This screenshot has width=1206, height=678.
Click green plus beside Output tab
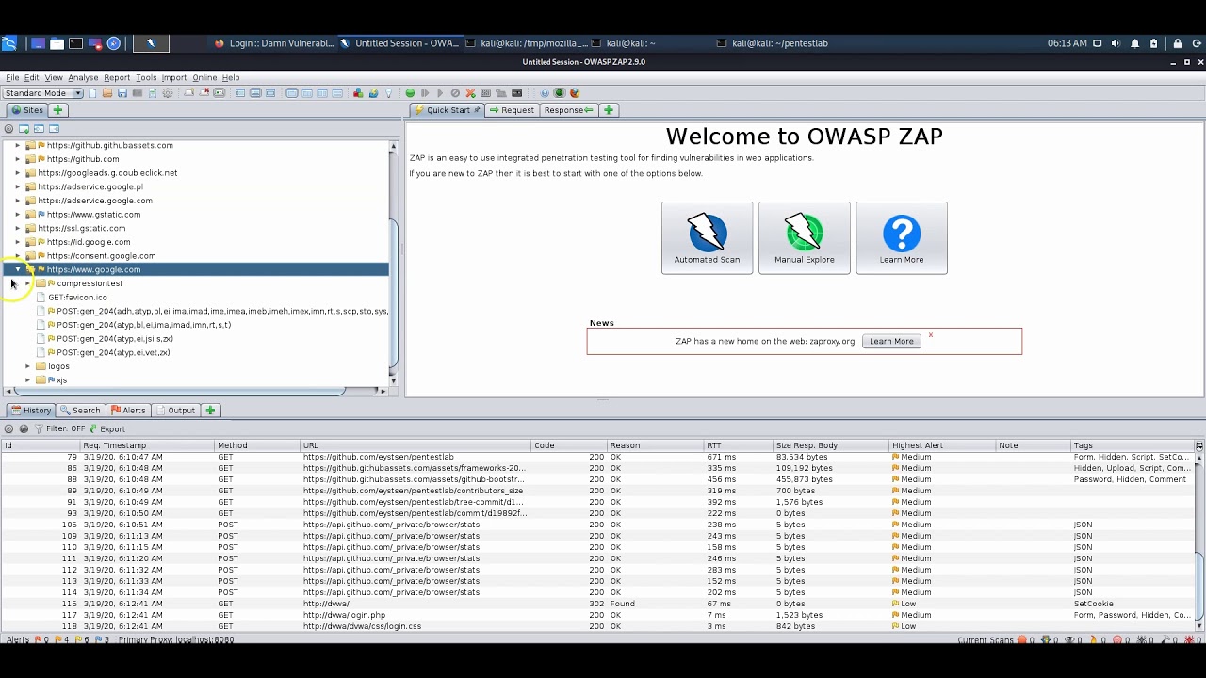pos(210,411)
